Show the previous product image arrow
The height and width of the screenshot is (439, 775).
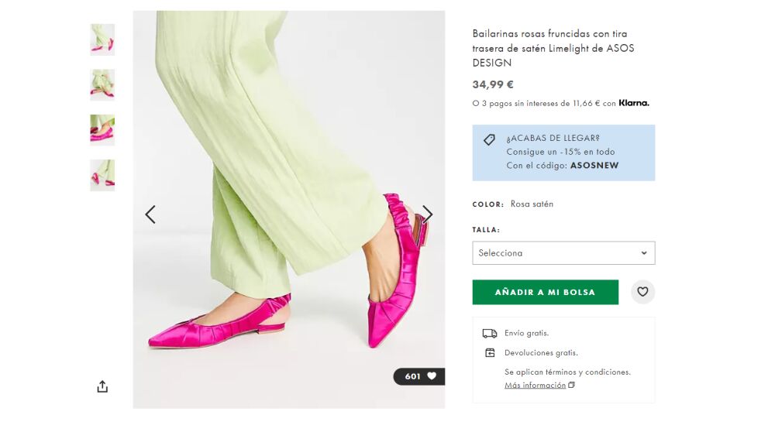tap(150, 214)
